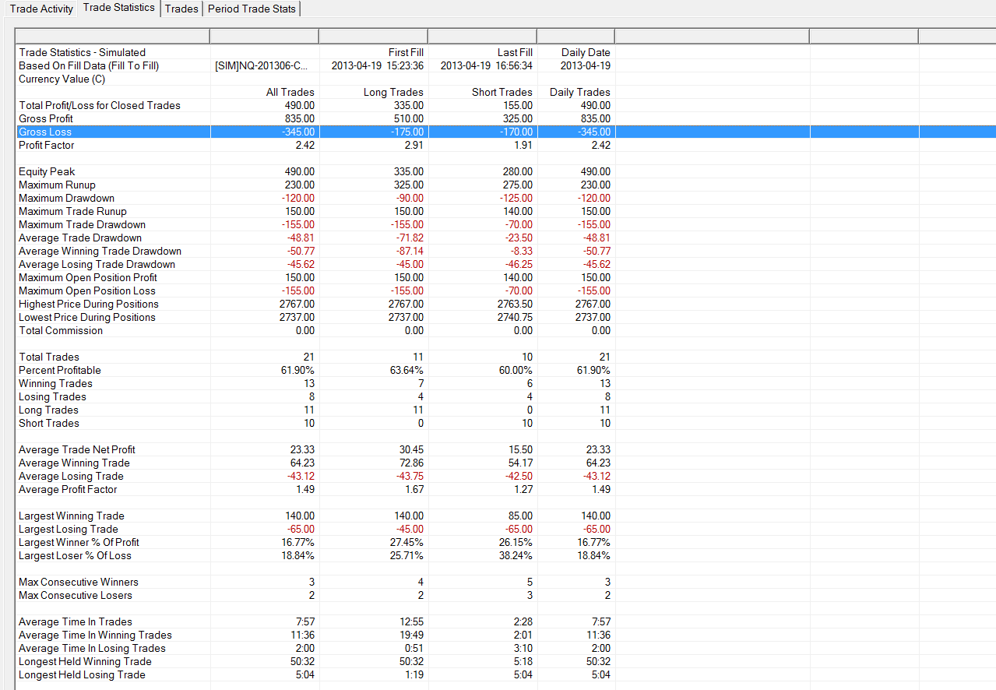This screenshot has height=690, width=996.
Task: Select the Max Consecutive Winners label
Action: tap(79, 583)
